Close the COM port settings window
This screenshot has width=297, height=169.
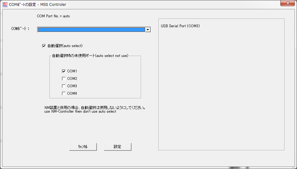pos(287,3)
